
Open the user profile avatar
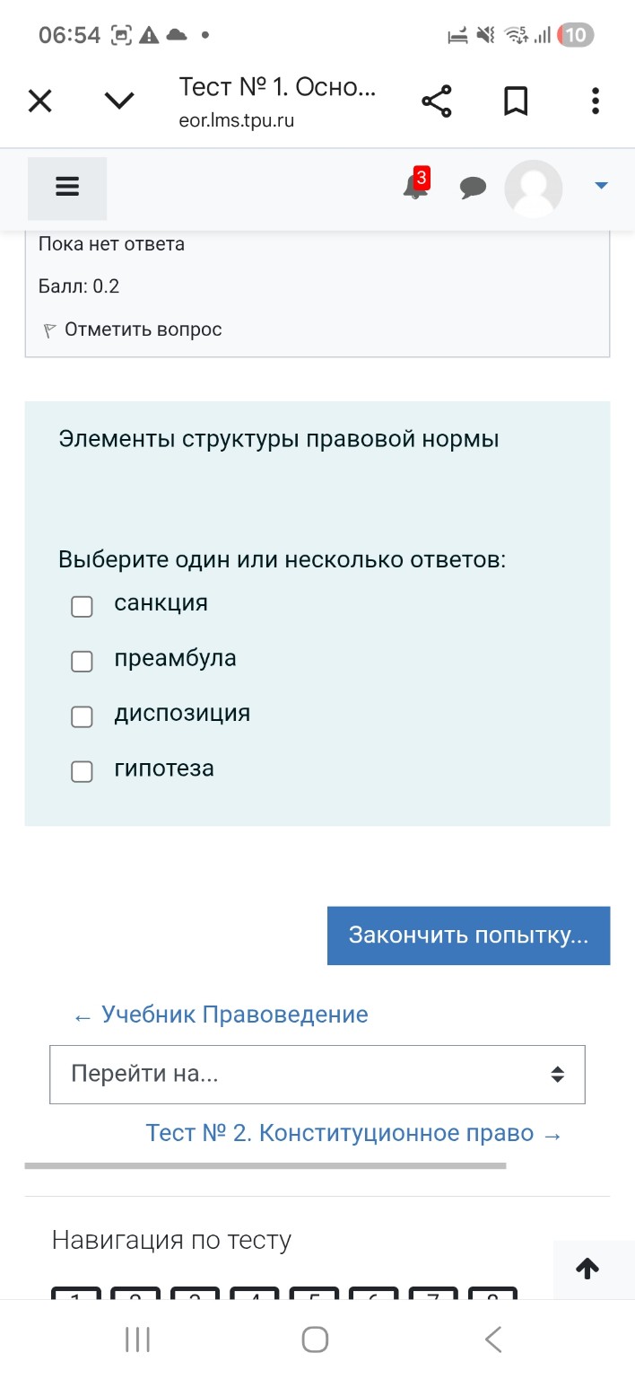[x=533, y=189]
